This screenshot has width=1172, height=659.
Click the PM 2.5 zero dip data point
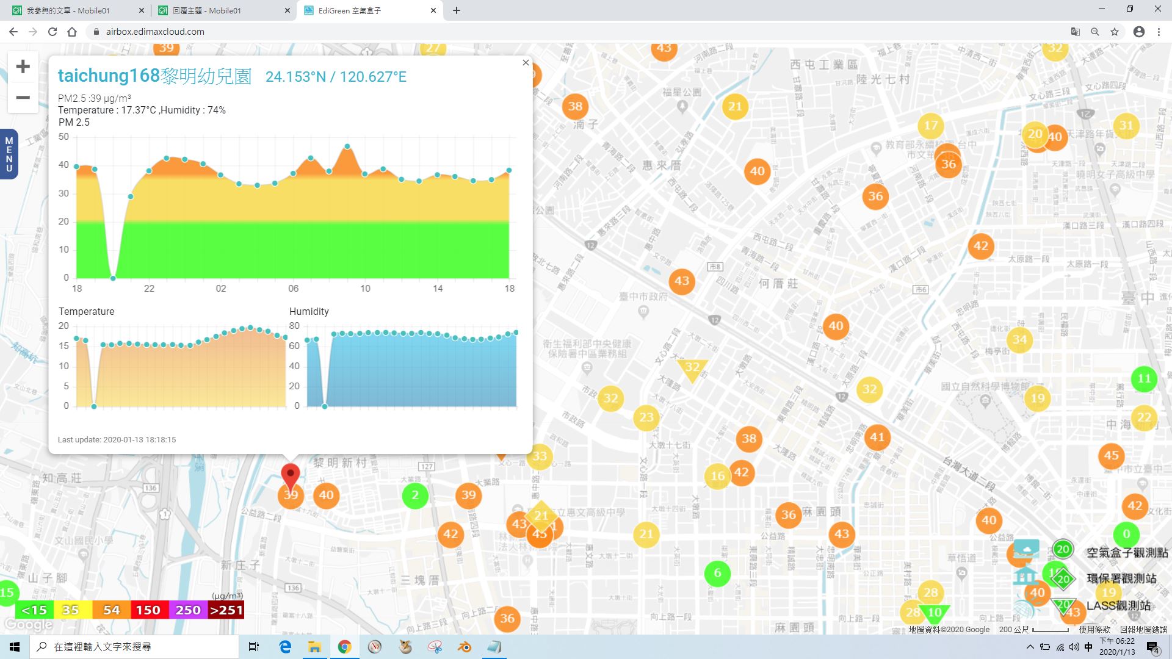(x=113, y=278)
